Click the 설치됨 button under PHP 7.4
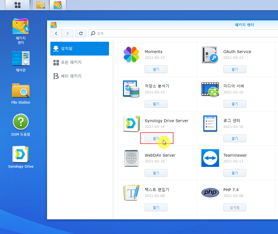 tap(235, 207)
